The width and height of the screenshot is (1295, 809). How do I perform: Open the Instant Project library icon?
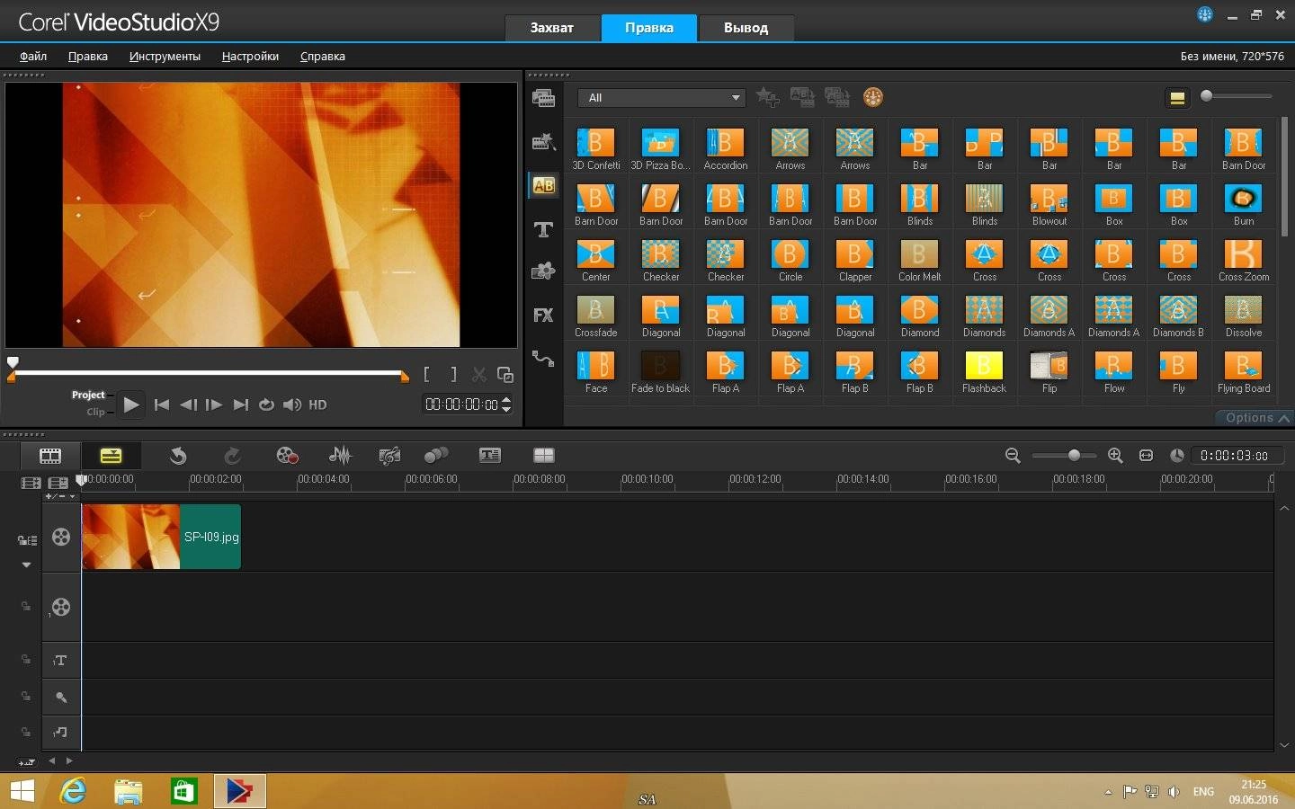pyautogui.click(x=543, y=141)
